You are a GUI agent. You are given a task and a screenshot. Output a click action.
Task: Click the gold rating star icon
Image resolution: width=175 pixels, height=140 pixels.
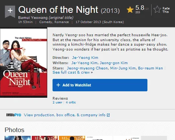(130, 10)
